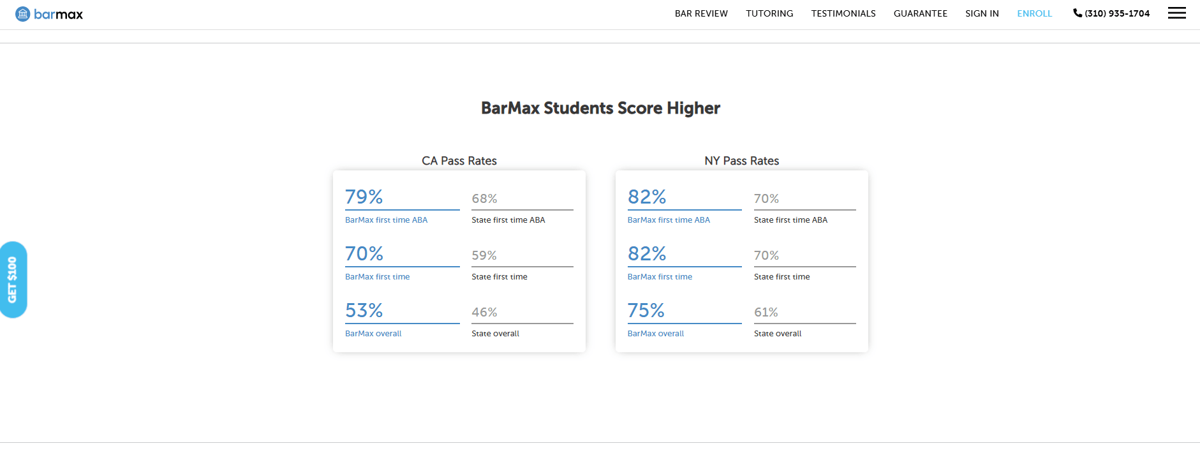Click the SIGN IN link

coord(982,13)
